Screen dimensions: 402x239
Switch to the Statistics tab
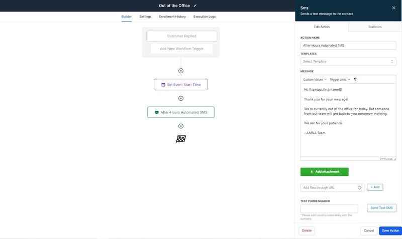[x=375, y=27]
